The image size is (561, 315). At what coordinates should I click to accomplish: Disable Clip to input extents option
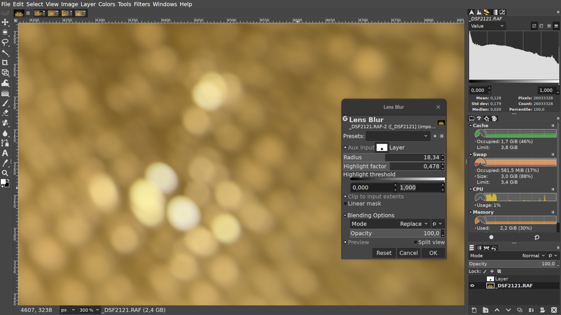click(x=346, y=196)
